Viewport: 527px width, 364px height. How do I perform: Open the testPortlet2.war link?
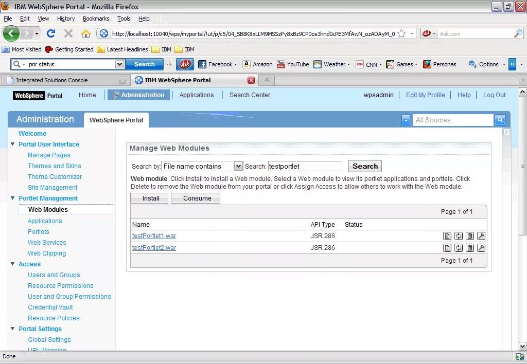[x=154, y=247]
